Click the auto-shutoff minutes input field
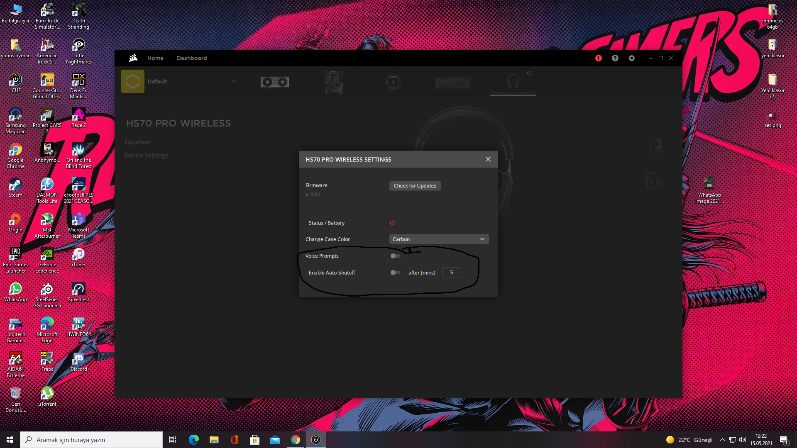 451,273
